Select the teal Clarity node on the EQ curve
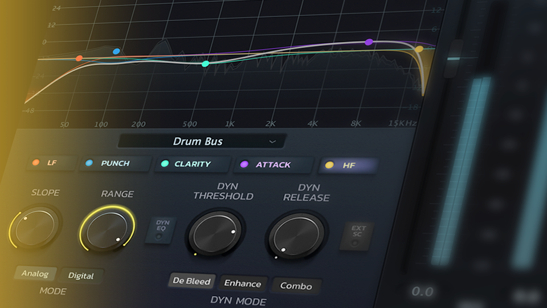This screenshot has height=308, width=547. tap(205, 63)
